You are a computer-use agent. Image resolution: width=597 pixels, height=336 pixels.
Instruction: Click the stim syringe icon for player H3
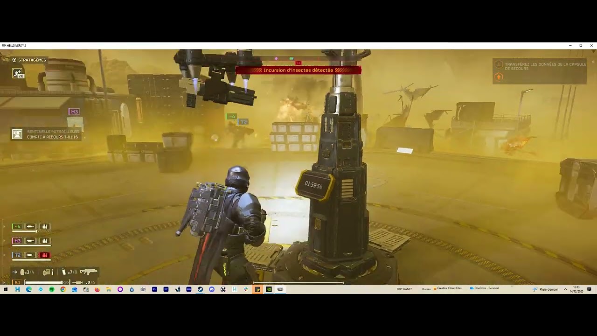[x=30, y=241]
